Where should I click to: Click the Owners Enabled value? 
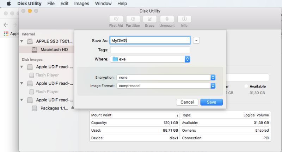pyautogui.click(x=262, y=131)
